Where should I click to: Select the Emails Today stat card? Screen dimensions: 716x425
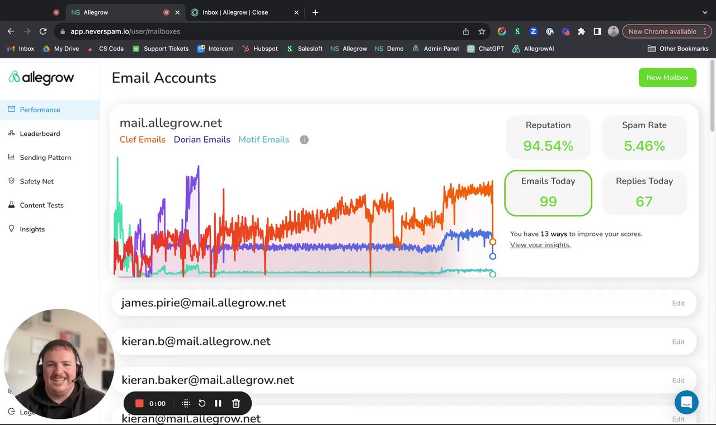click(x=548, y=193)
